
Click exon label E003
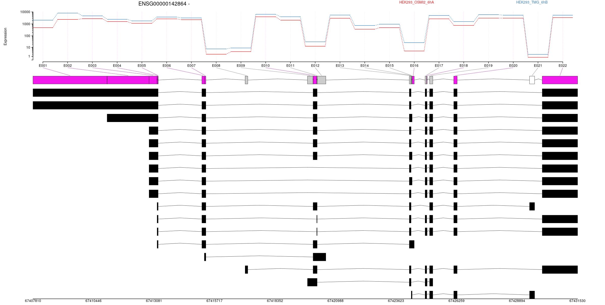tap(92, 66)
